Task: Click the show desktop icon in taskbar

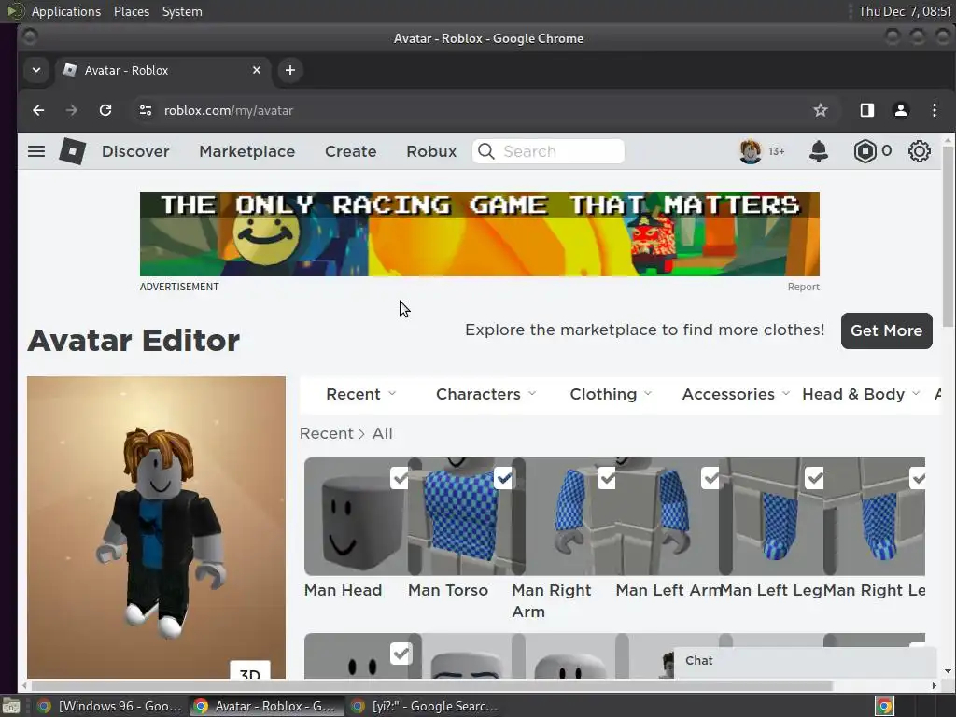Action: coord(11,706)
